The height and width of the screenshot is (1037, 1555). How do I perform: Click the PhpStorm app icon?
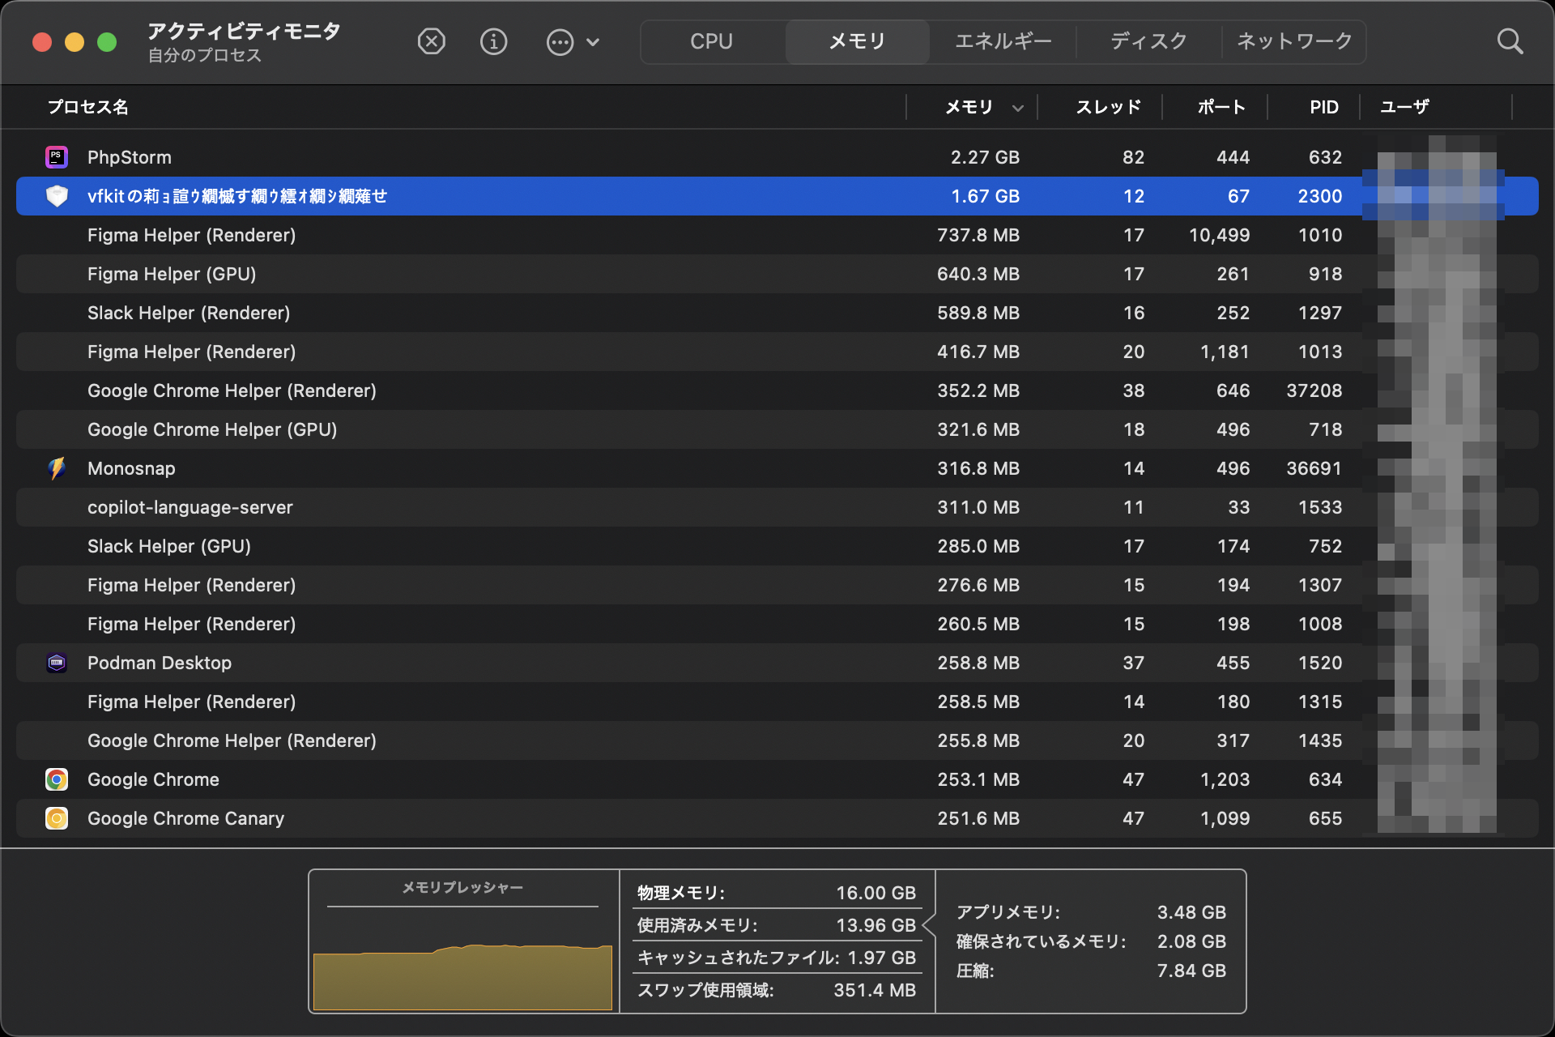point(56,157)
